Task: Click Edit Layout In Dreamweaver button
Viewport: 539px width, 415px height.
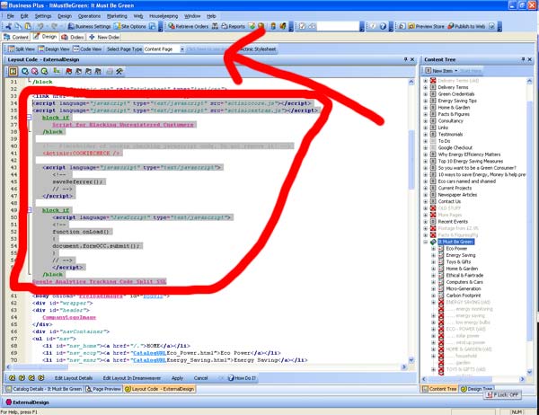Action: pyautogui.click(x=135, y=378)
